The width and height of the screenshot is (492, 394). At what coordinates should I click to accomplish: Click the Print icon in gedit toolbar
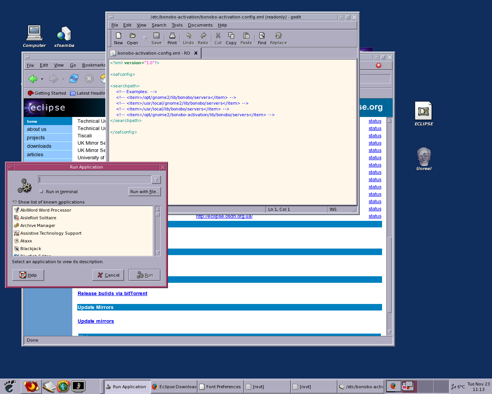172,36
